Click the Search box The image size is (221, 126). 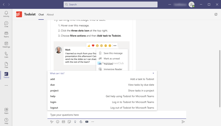click(x=110, y=4)
